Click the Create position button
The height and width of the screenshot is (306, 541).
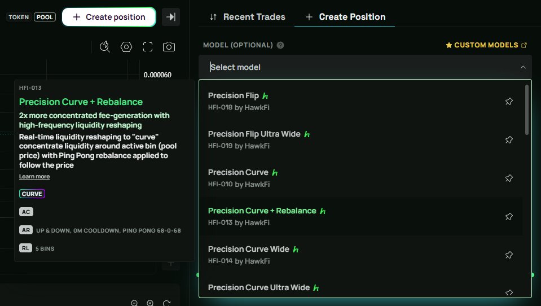tap(109, 17)
